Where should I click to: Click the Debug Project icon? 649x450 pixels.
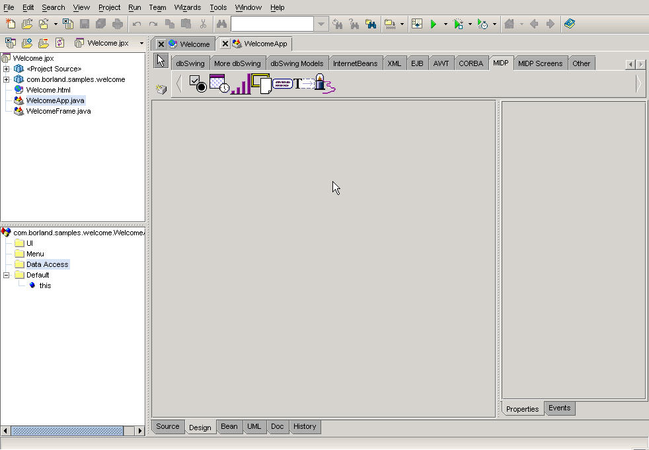[459, 24]
